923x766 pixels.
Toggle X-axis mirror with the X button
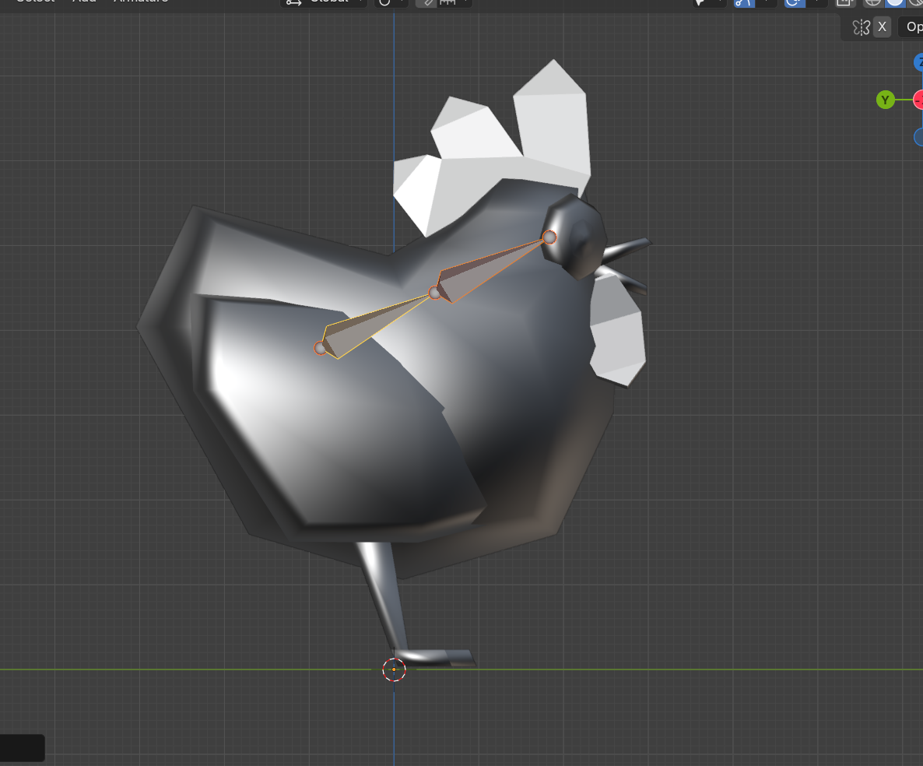click(x=882, y=26)
